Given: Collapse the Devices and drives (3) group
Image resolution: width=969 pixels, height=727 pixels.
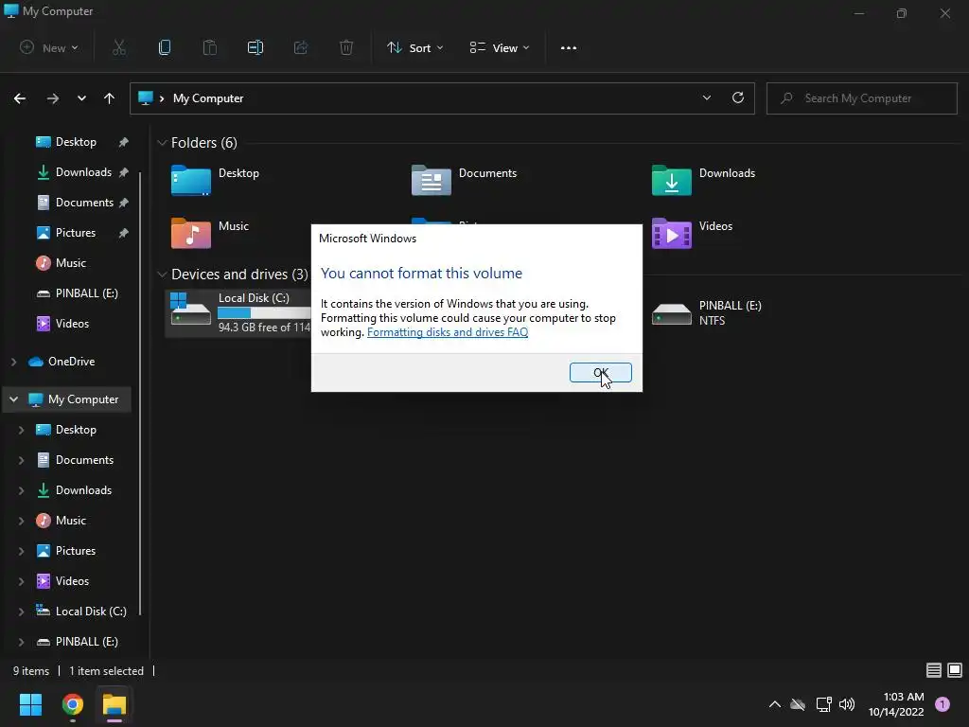Looking at the screenshot, I should tap(162, 274).
